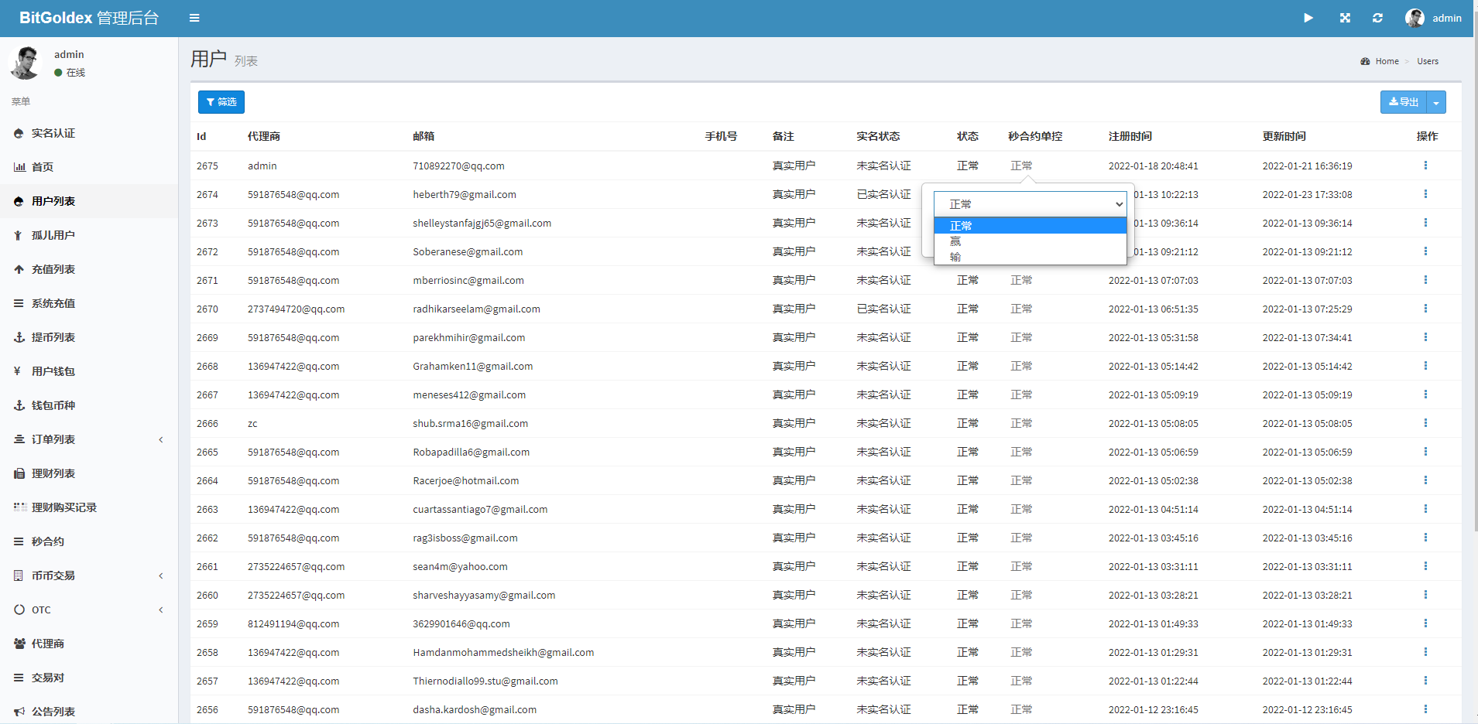
Task: Click 正常 contract control for user 2671
Action: 1021,280
